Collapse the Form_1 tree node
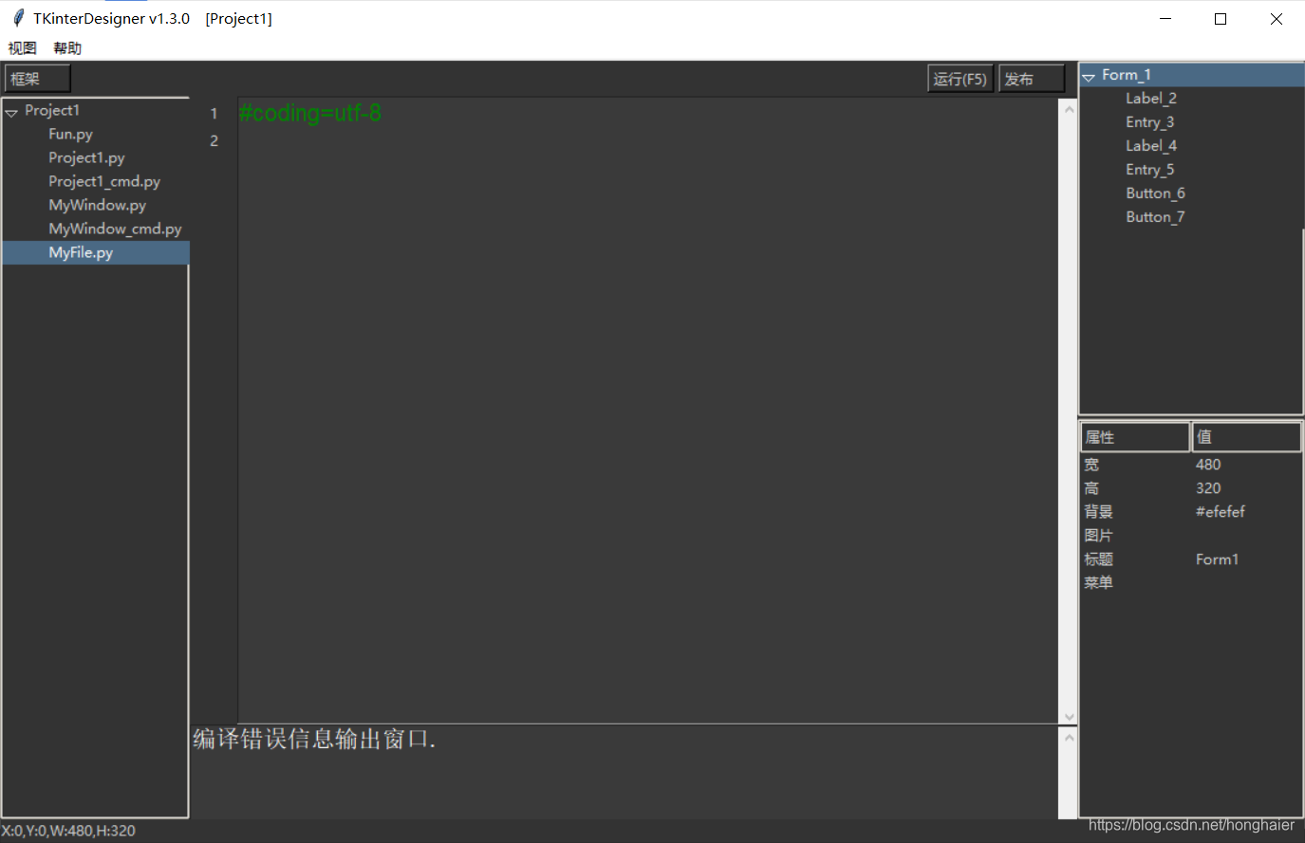This screenshot has height=843, width=1305. 1089,77
